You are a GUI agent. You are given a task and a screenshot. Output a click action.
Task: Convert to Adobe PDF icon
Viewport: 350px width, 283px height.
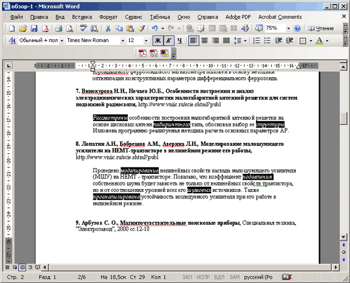(142, 53)
